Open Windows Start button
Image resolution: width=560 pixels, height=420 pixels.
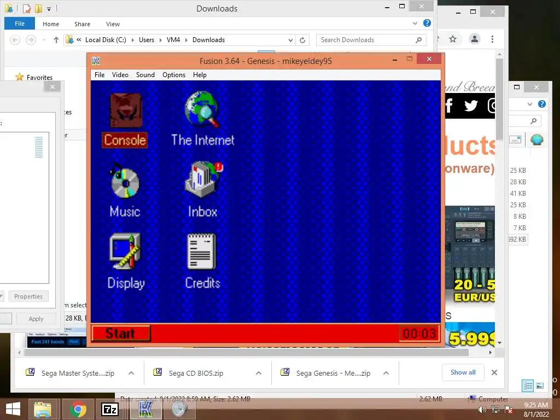(x=13, y=409)
